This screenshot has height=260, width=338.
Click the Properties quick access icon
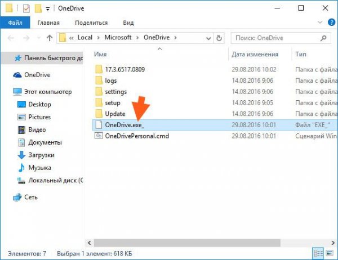click(x=26, y=8)
